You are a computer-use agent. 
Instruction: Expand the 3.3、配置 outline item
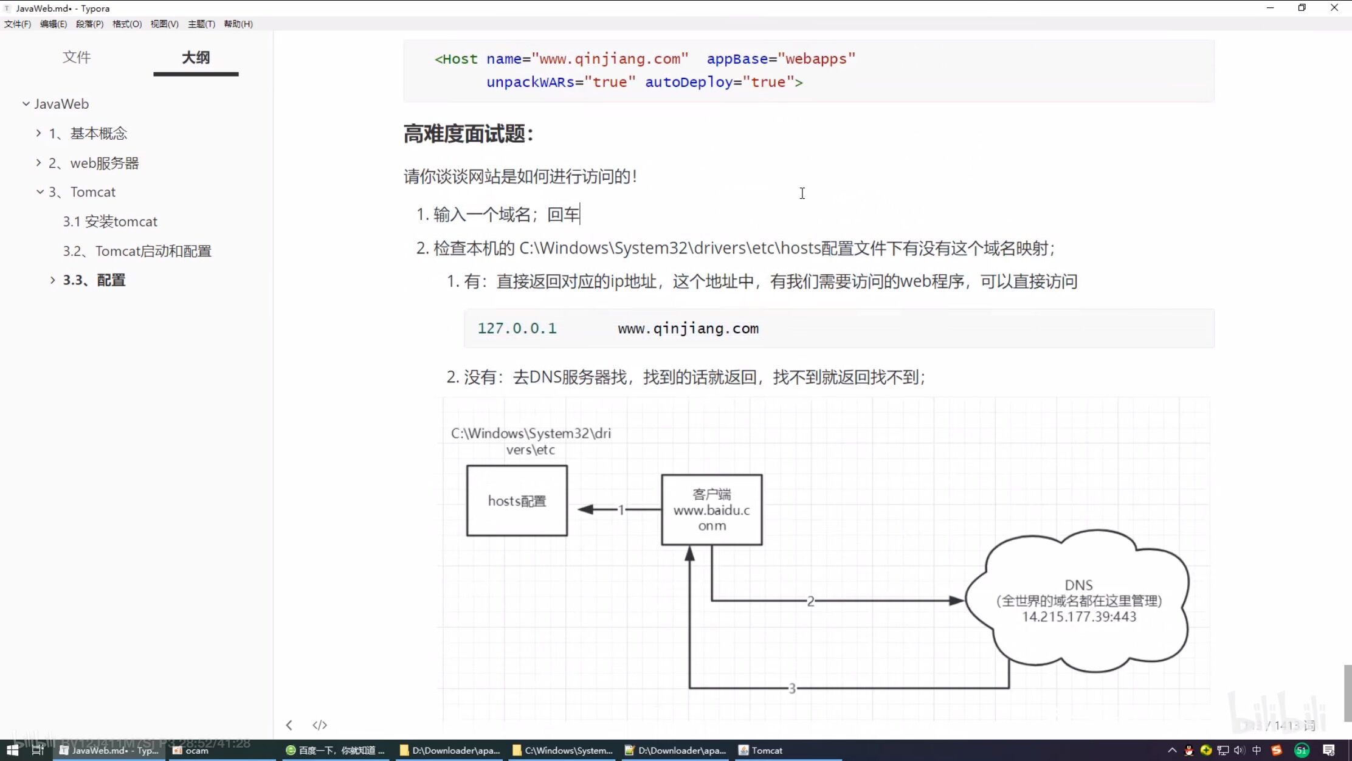(53, 280)
